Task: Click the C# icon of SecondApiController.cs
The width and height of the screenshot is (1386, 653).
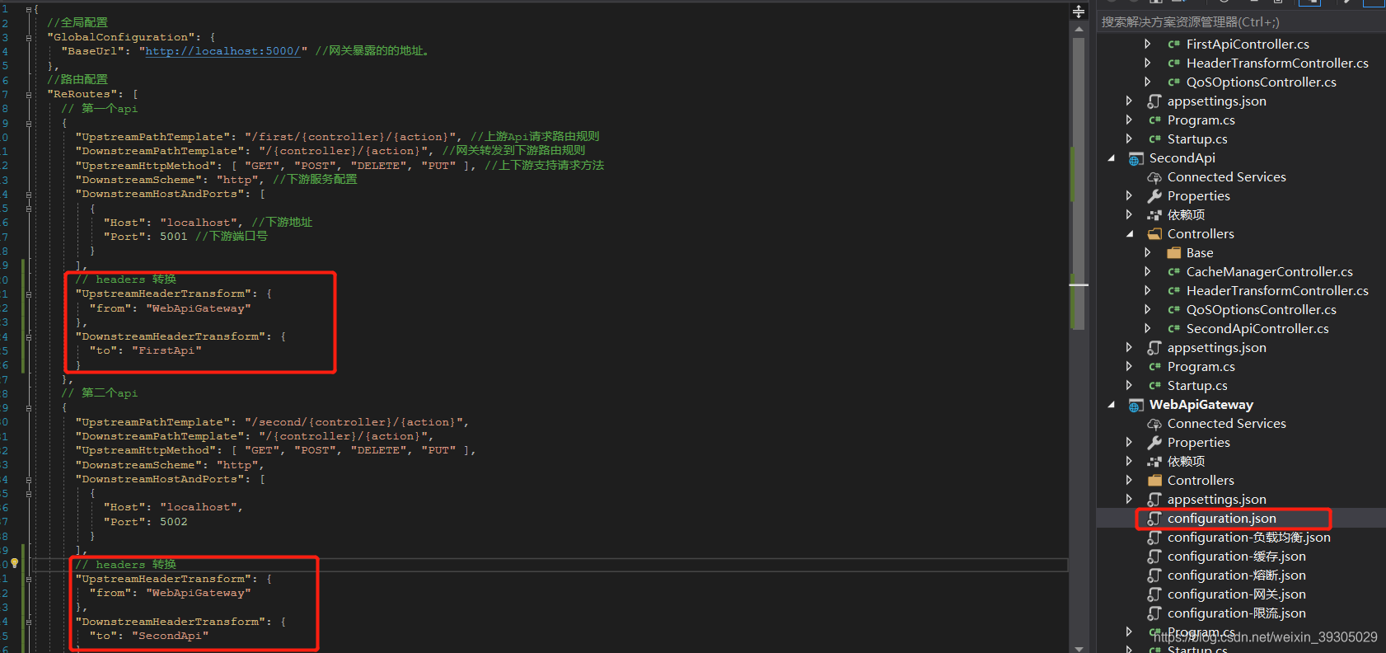Action: tap(1173, 329)
